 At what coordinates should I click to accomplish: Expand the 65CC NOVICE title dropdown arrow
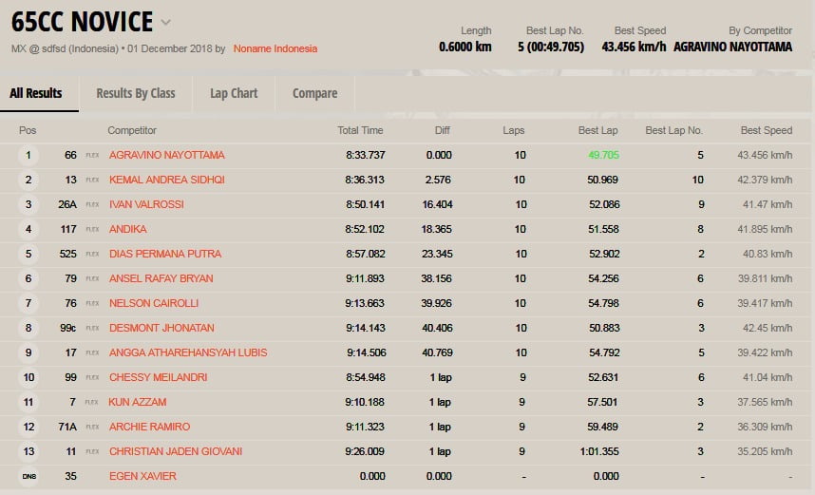click(166, 22)
